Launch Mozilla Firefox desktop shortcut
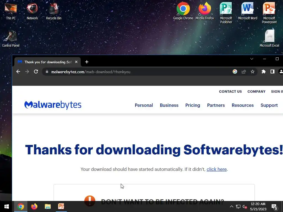 (205, 11)
